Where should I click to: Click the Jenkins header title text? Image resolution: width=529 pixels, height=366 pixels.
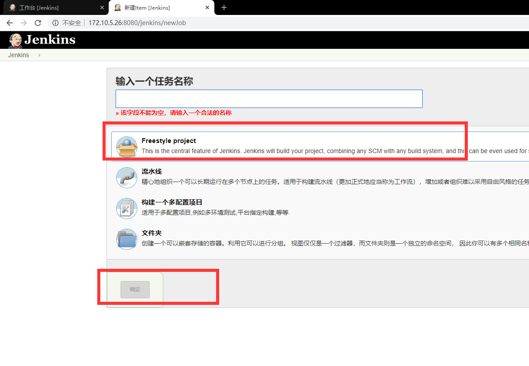point(50,40)
